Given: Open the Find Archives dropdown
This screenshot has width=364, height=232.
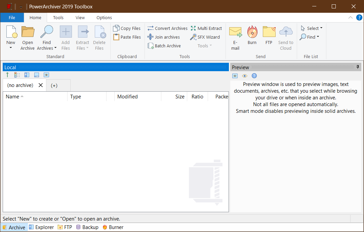Looking at the screenshot, I should [55, 48].
